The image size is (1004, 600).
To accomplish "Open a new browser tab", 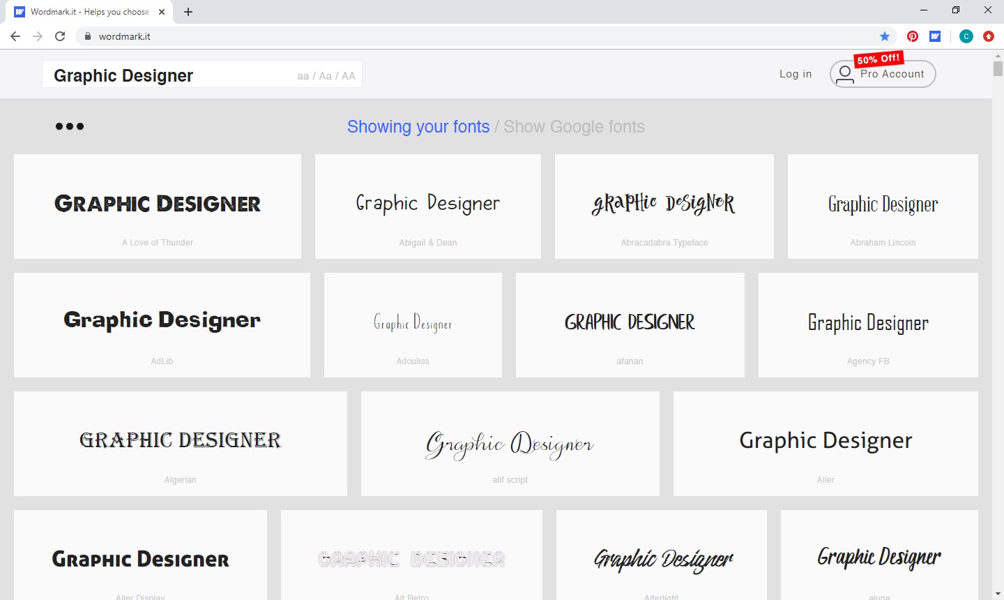I will coord(188,12).
